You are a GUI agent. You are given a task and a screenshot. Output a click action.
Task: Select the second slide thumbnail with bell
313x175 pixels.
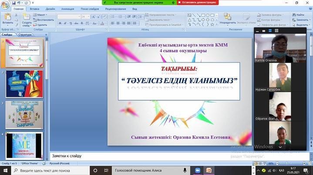click(x=24, y=83)
